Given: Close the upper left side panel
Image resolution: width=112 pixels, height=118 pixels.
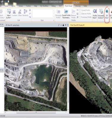Looking at the screenshot, I should point(3,24).
